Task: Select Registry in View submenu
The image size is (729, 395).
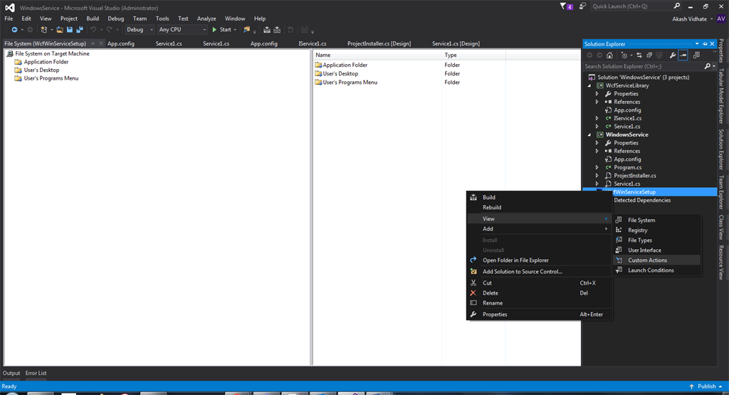Action: (656, 230)
